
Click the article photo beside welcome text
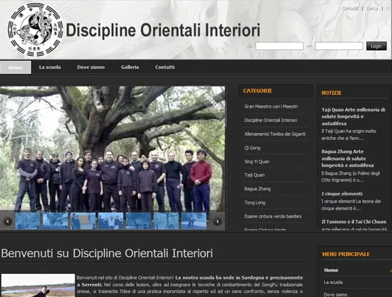[38, 285]
